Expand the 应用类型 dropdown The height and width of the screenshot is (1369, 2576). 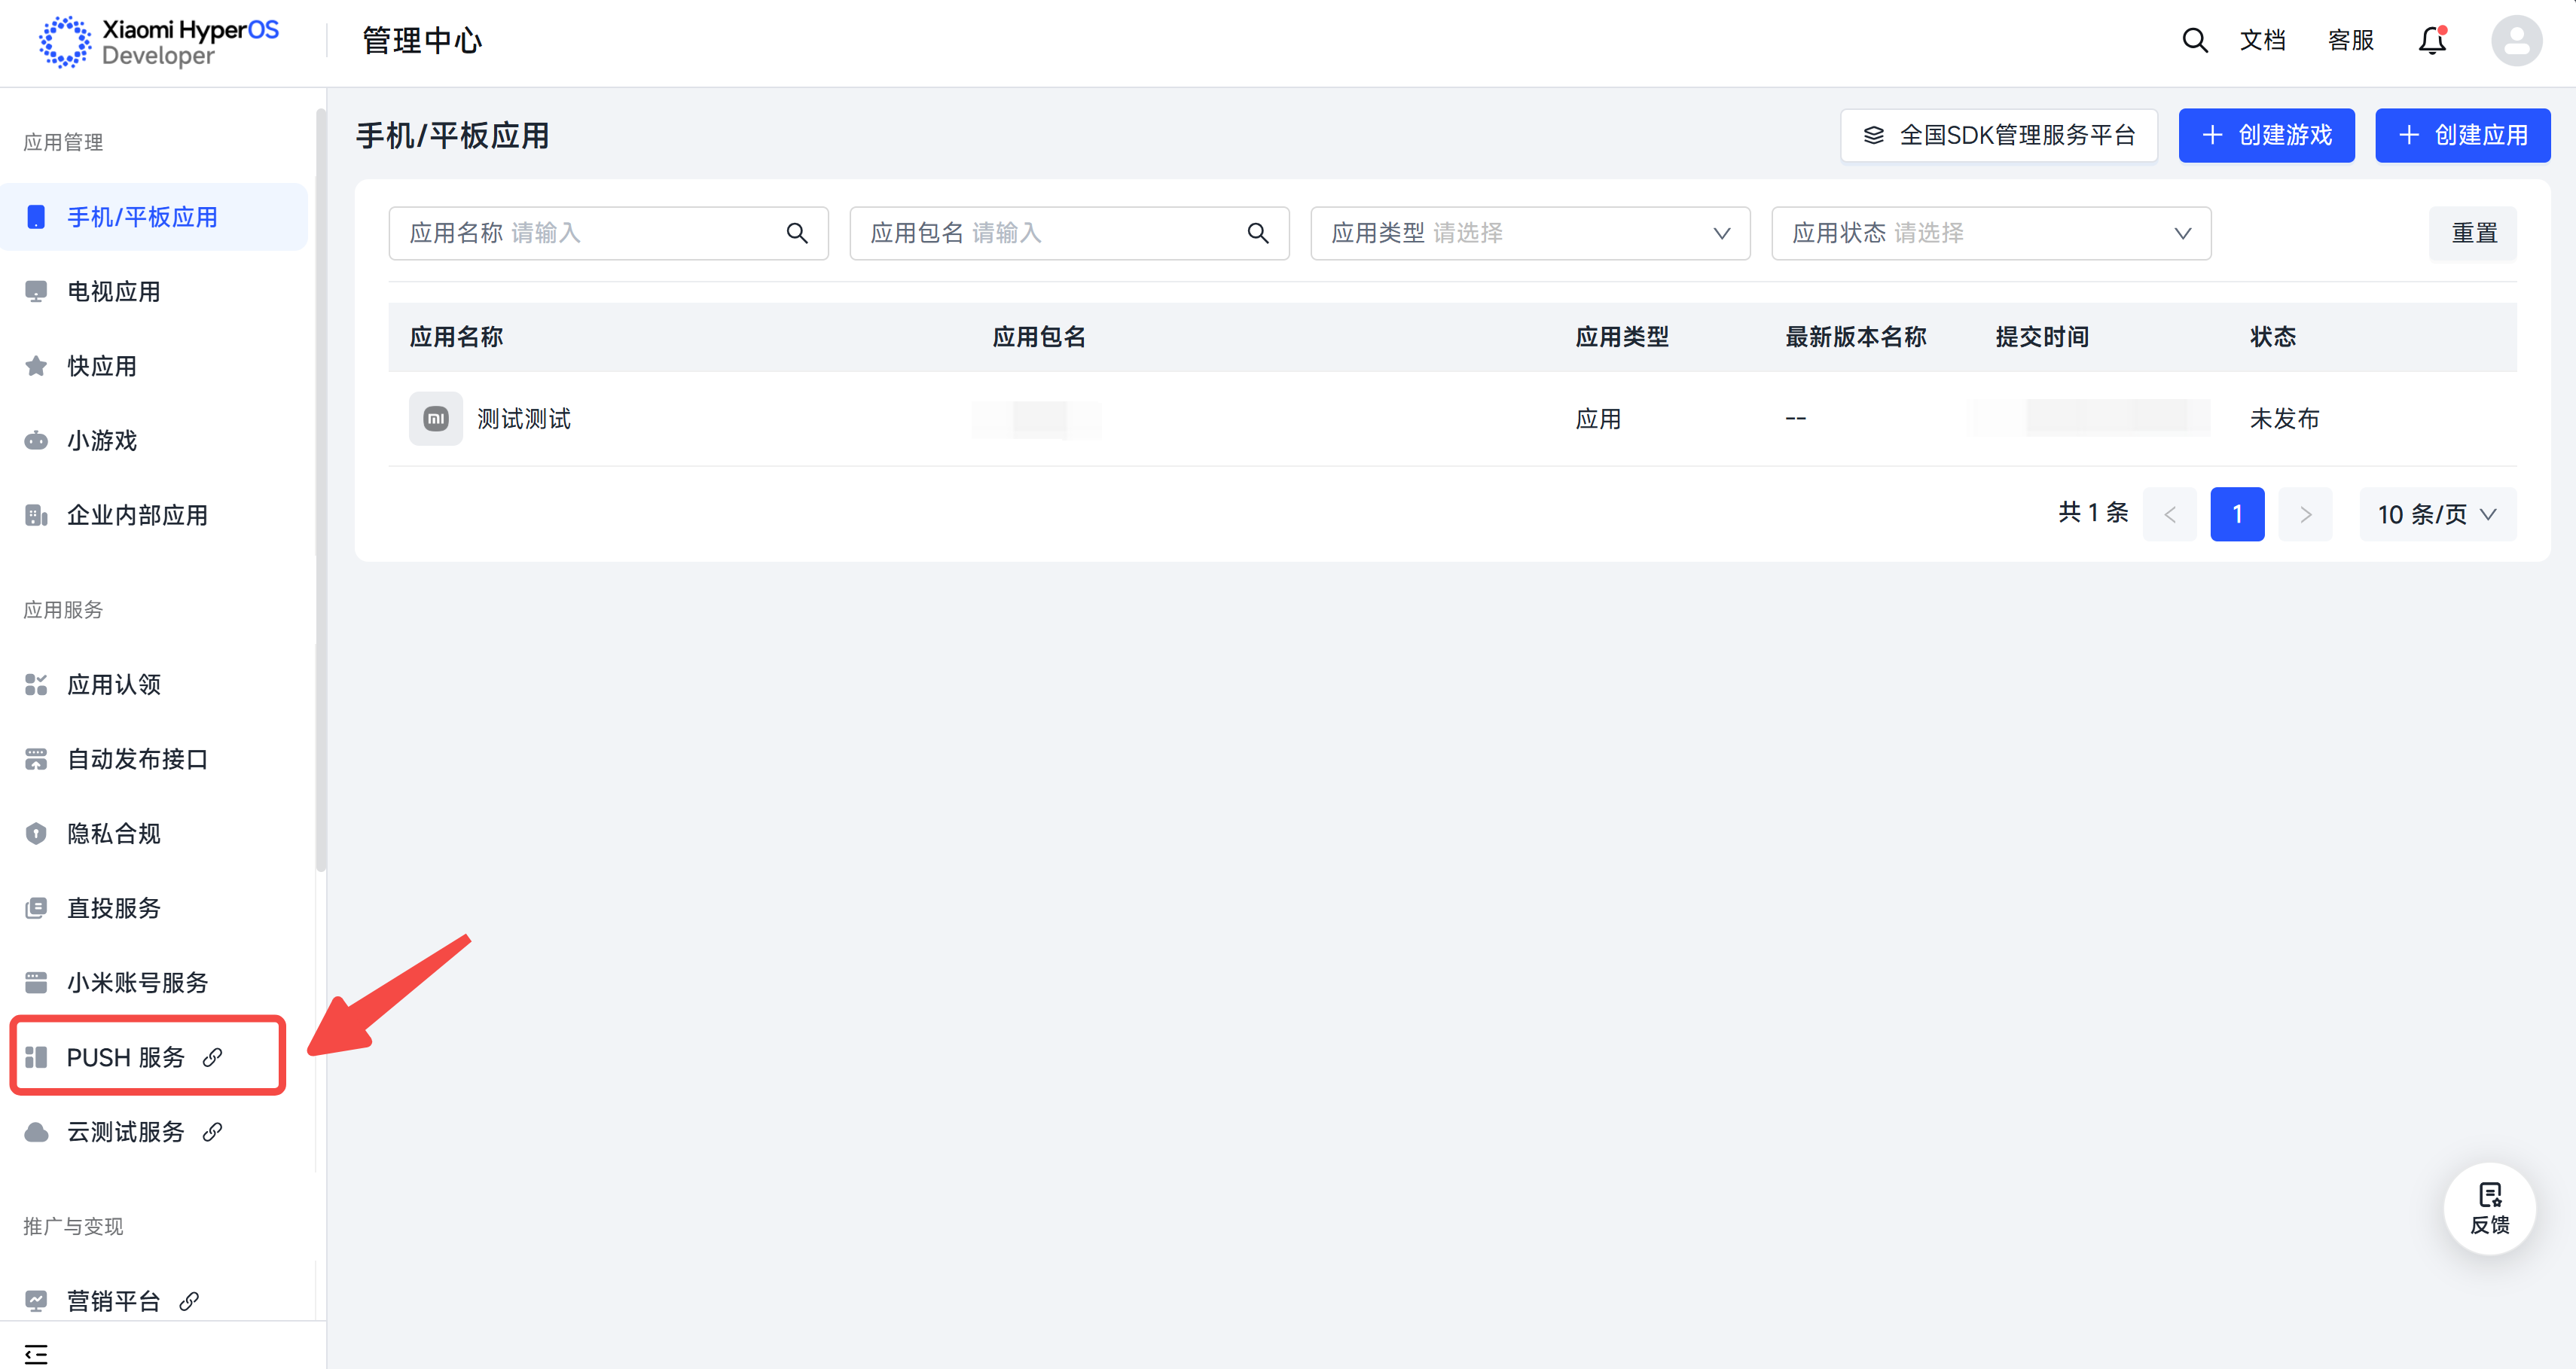point(1530,233)
